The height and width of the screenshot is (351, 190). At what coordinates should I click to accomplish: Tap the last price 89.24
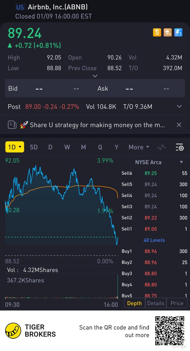point(25,33)
